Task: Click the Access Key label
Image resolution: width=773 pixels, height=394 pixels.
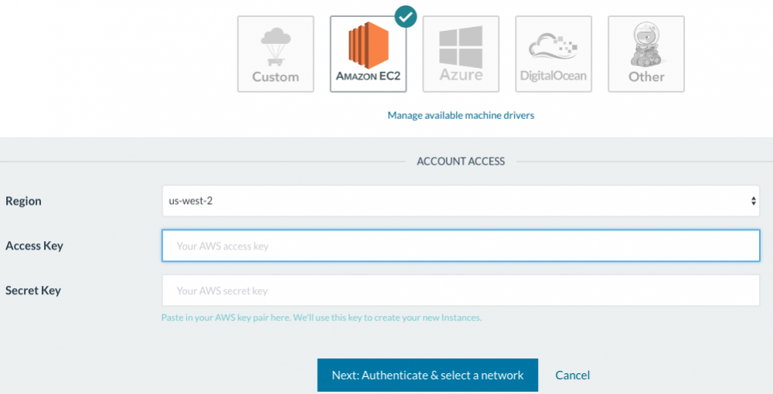Action: click(35, 246)
